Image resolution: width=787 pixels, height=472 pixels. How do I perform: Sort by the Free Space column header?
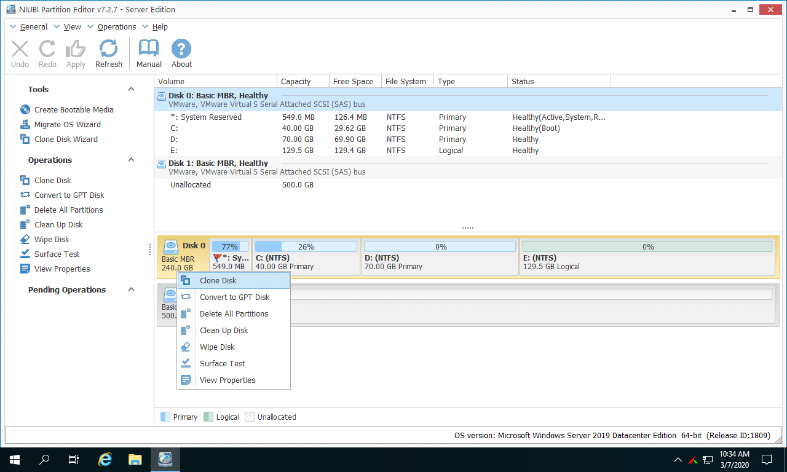(353, 81)
